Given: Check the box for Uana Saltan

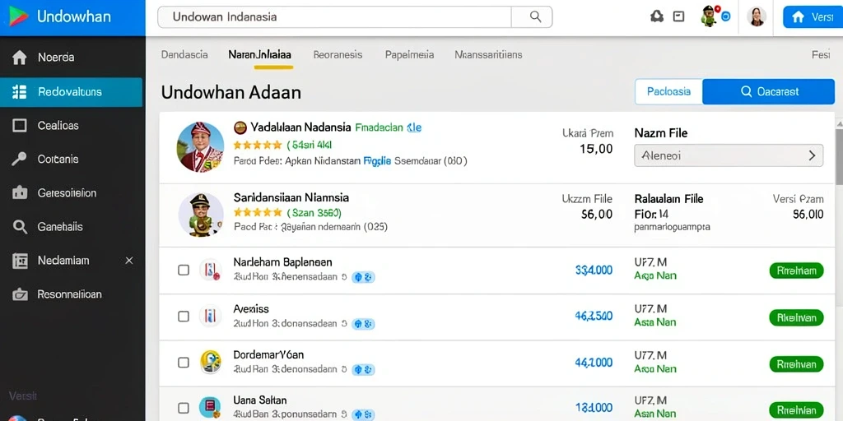Looking at the screenshot, I should [184, 408].
